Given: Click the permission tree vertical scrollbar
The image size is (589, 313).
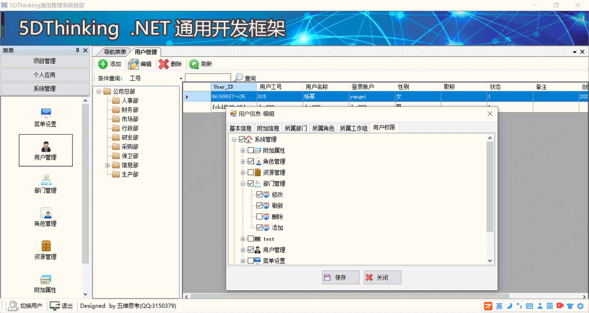Looking at the screenshot, I should pyautogui.click(x=490, y=187).
